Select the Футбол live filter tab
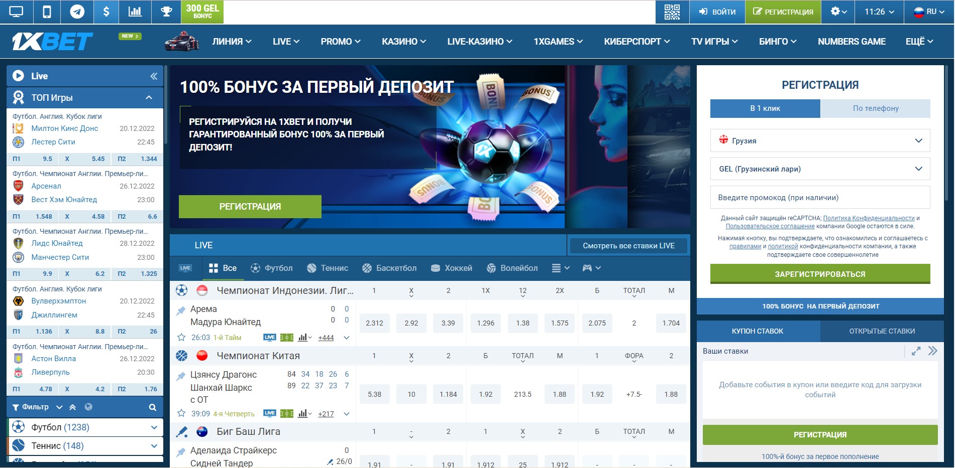The image size is (955, 468). [272, 268]
